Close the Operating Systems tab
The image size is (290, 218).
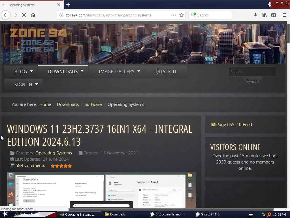59,5
